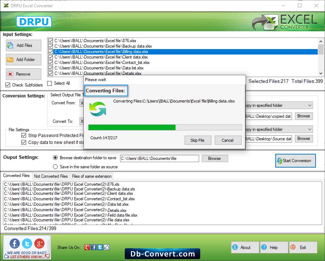
Task: Click the red Exit power icon
Action: pyautogui.click(x=293, y=247)
